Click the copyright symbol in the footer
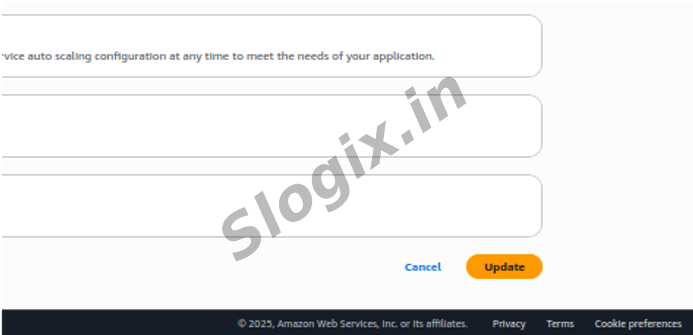The height and width of the screenshot is (335, 693). click(242, 324)
